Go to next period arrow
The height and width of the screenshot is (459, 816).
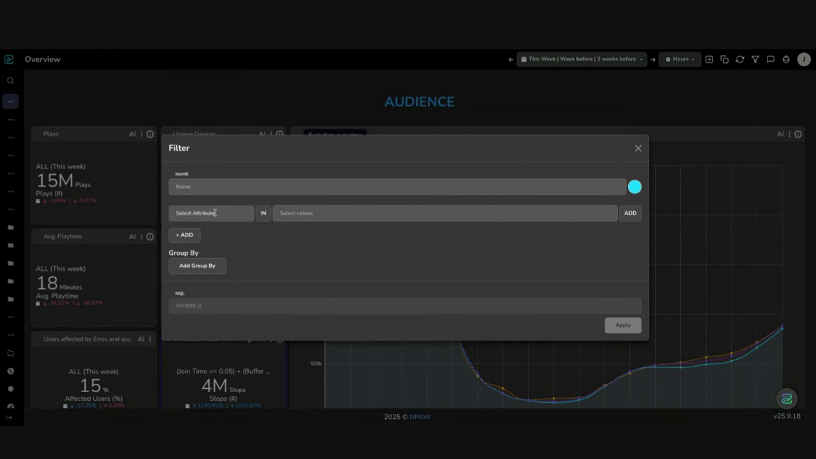point(653,59)
